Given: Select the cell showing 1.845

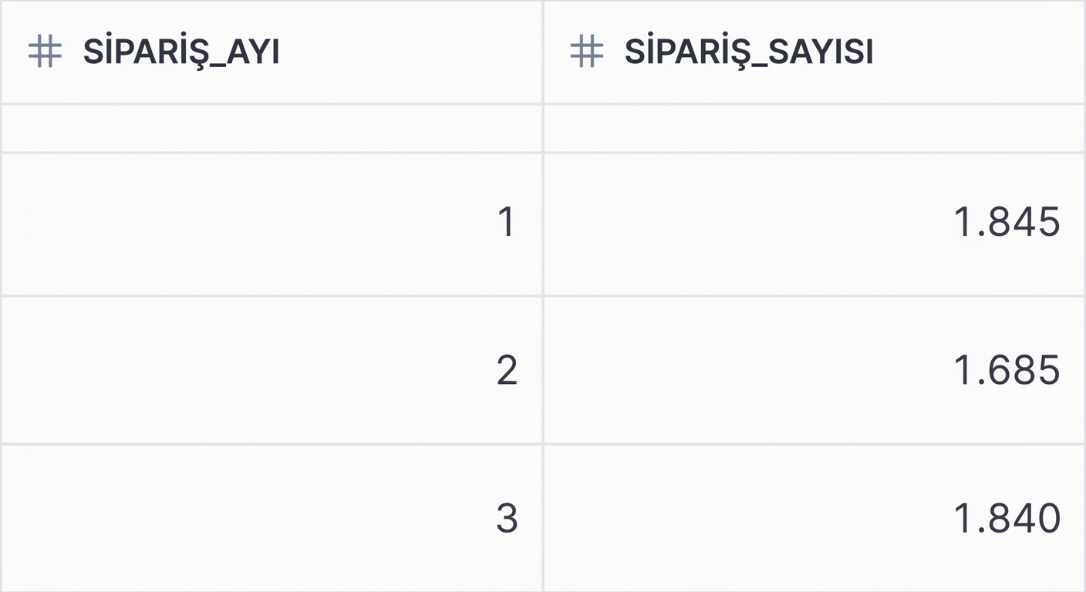Looking at the screenshot, I should (1007, 223).
